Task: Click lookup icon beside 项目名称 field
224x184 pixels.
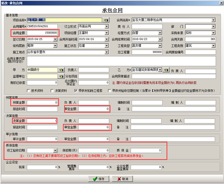Action: pyautogui.click(x=106, y=20)
